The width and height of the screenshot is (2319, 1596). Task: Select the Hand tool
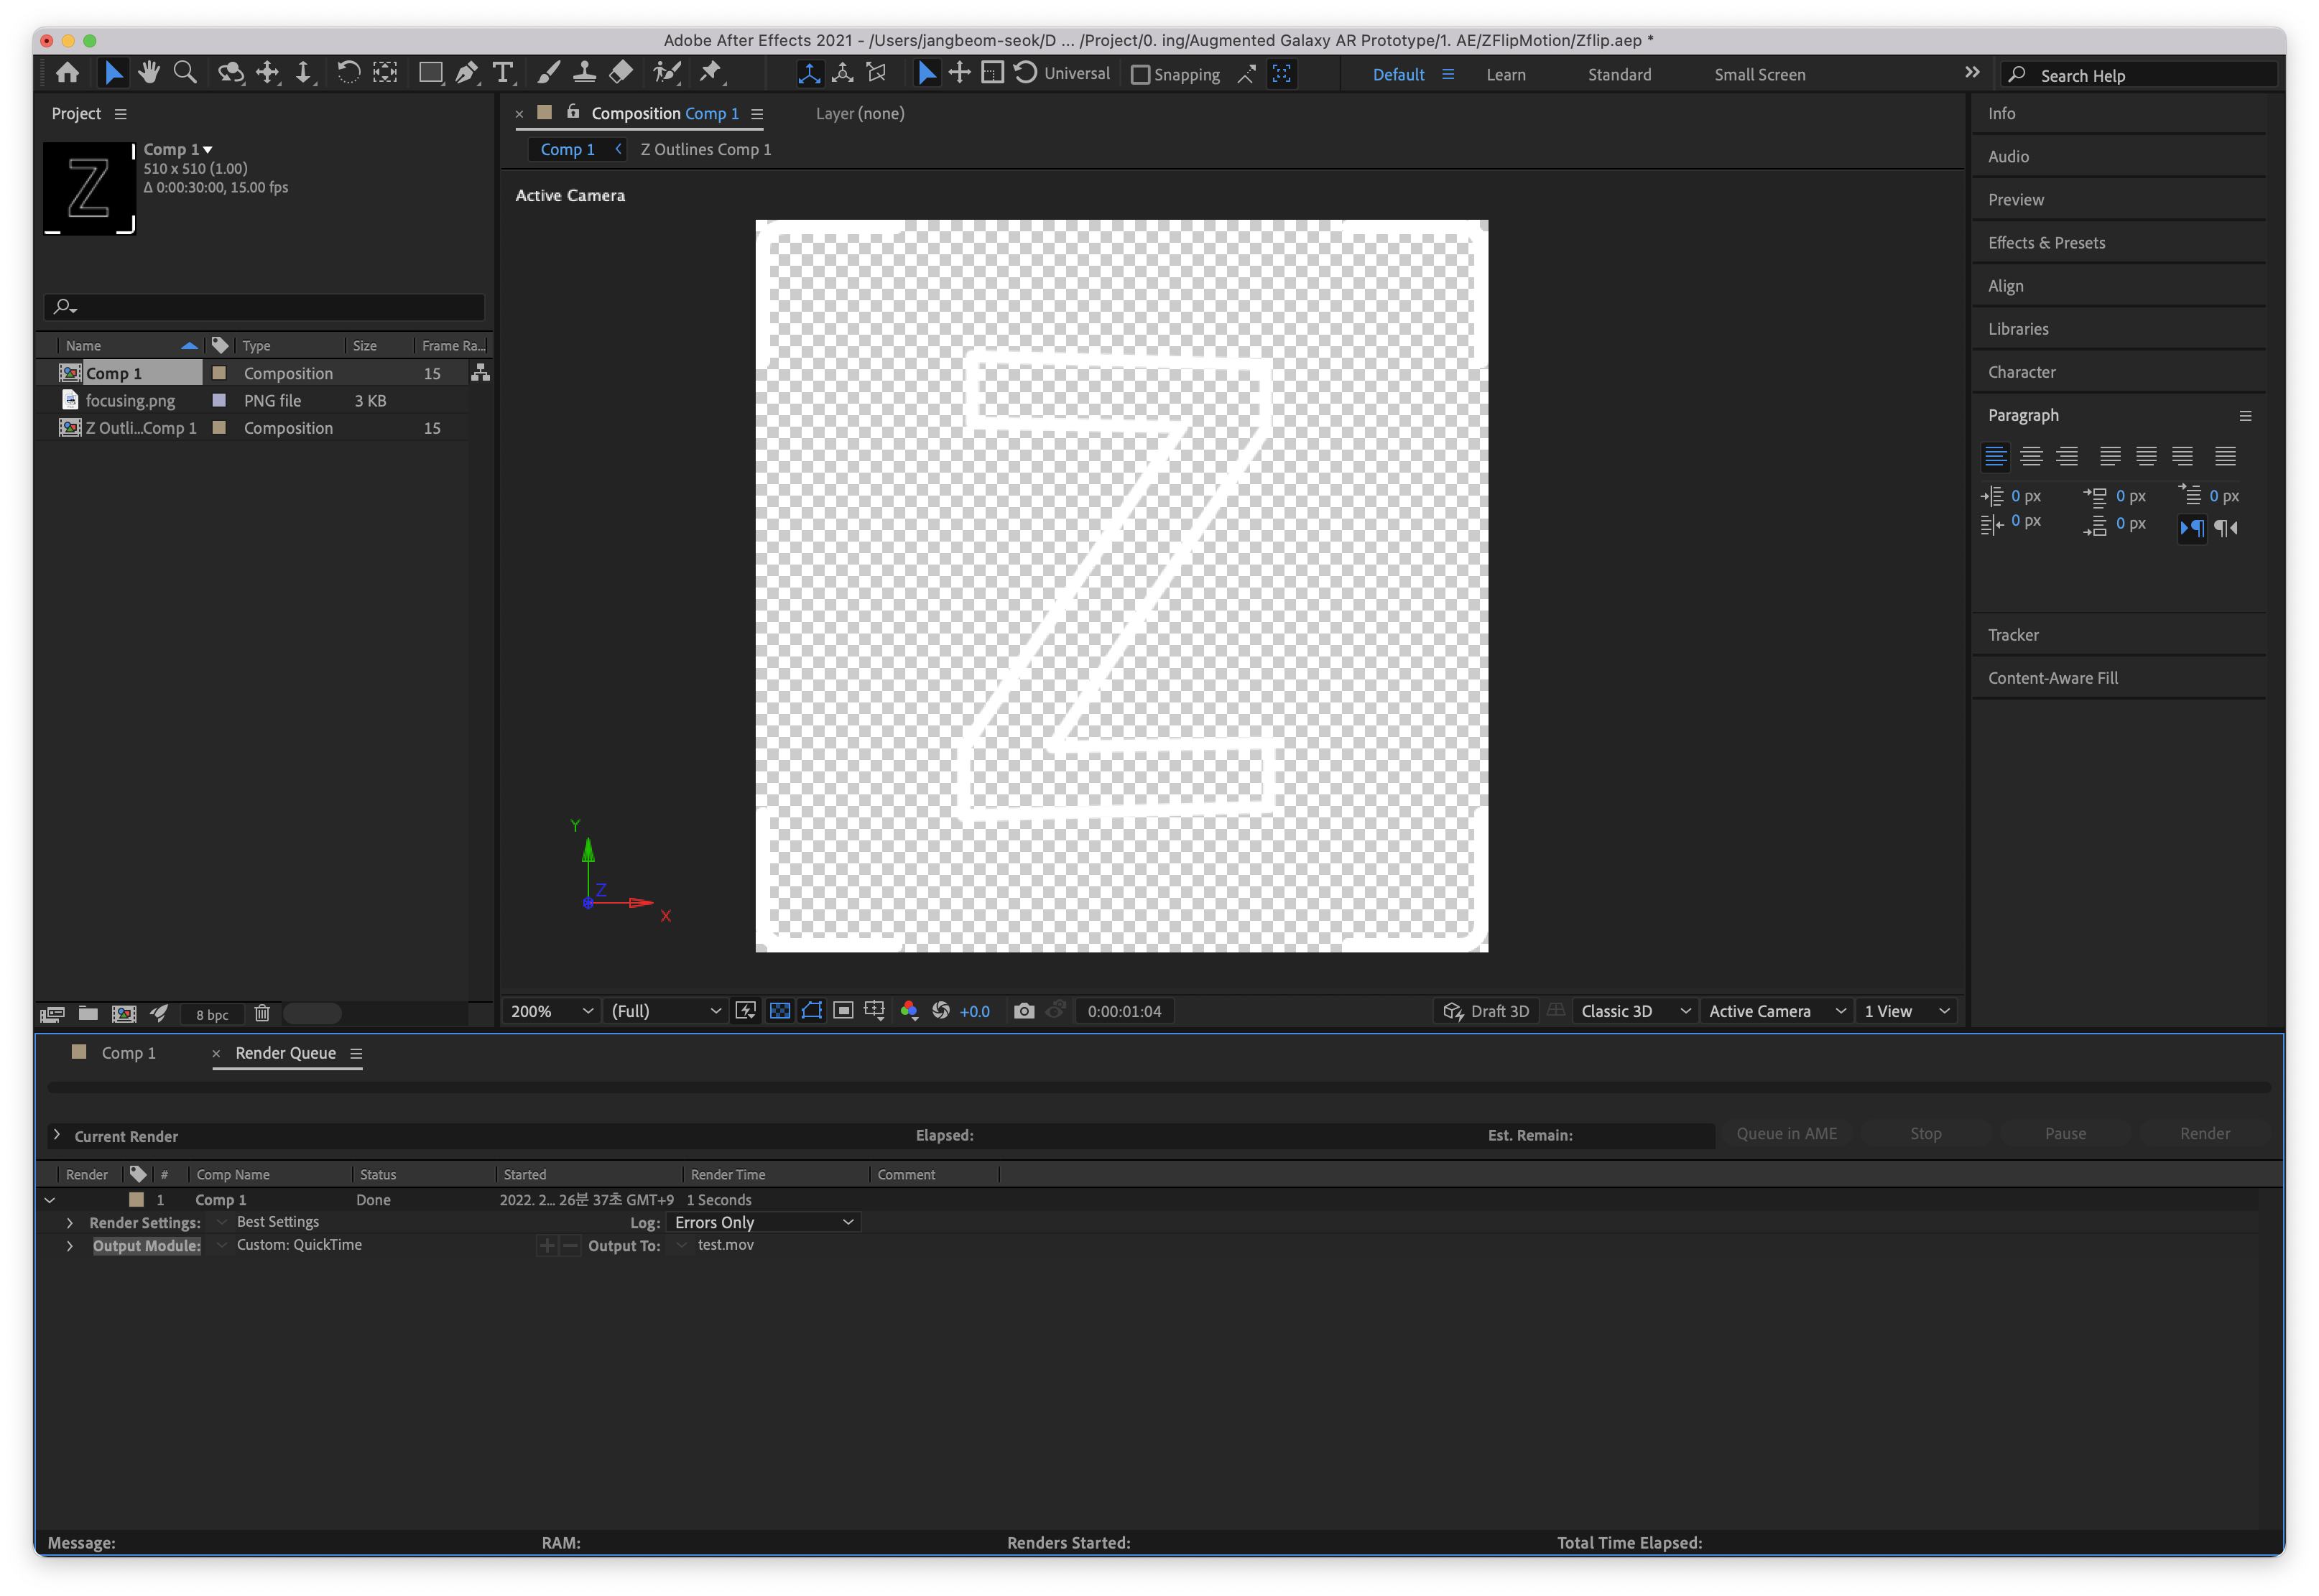click(x=149, y=73)
